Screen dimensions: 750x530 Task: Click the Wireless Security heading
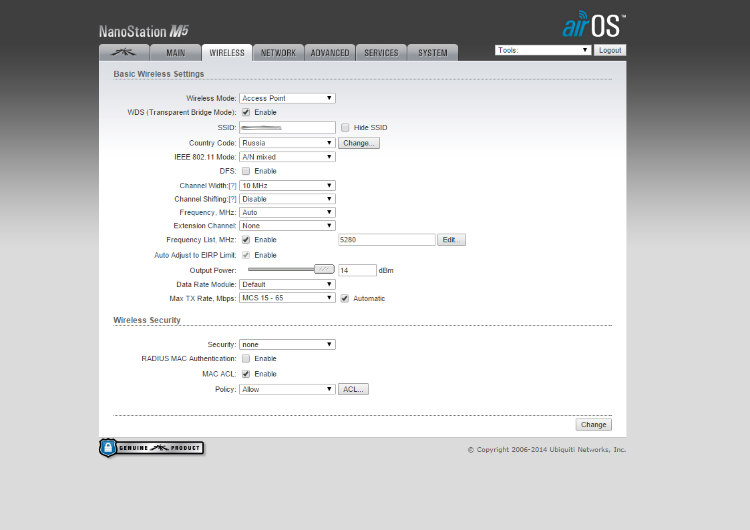pyautogui.click(x=147, y=320)
